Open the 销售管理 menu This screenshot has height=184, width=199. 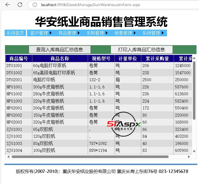(125, 33)
